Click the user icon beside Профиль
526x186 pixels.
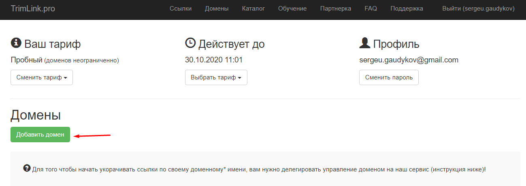coord(364,43)
